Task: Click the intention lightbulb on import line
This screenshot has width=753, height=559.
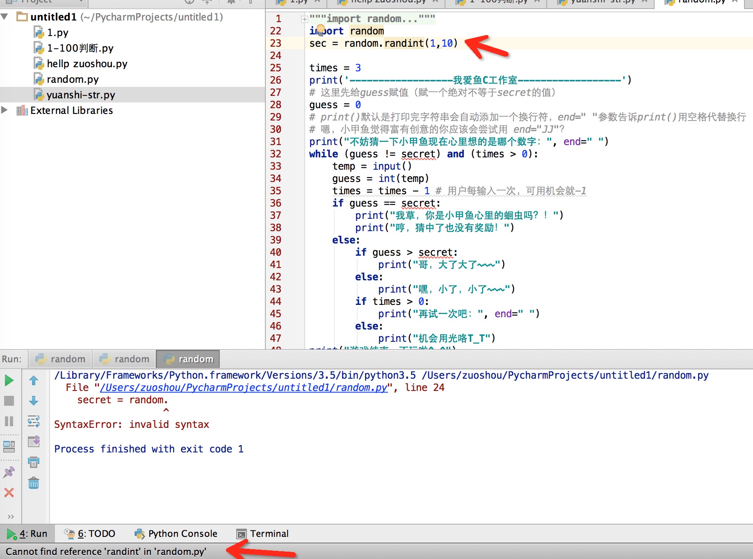Action: (321, 29)
